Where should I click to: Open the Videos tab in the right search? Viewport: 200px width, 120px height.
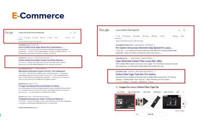(x=146, y=36)
